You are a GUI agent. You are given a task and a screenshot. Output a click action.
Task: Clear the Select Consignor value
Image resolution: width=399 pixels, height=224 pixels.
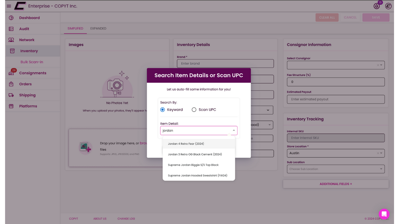tap(378, 65)
